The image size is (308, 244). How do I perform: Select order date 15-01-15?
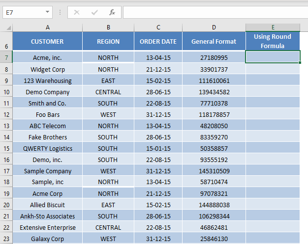(158, 148)
